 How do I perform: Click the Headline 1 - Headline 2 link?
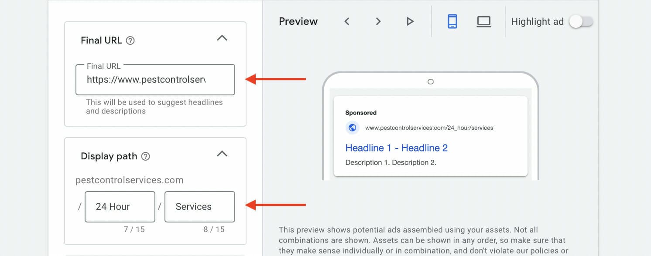click(x=396, y=148)
